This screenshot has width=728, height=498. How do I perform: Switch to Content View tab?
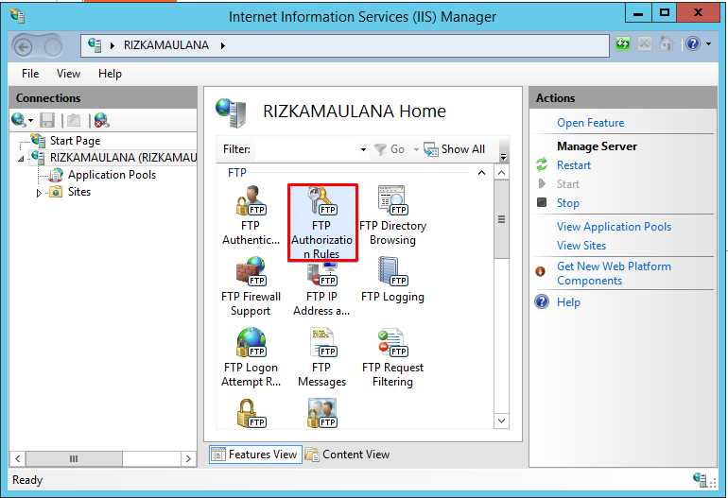(x=347, y=455)
